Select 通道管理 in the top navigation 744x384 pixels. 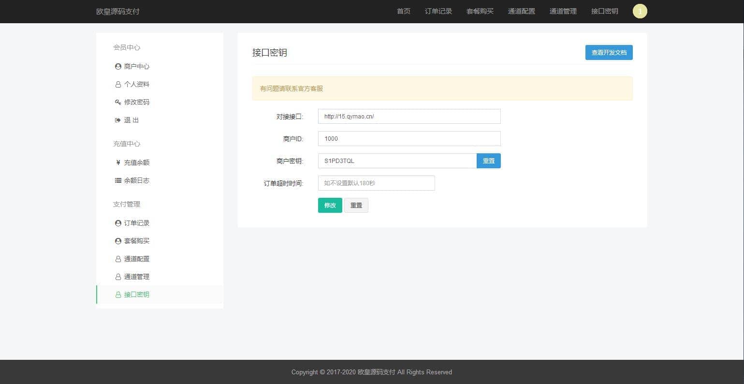(563, 12)
